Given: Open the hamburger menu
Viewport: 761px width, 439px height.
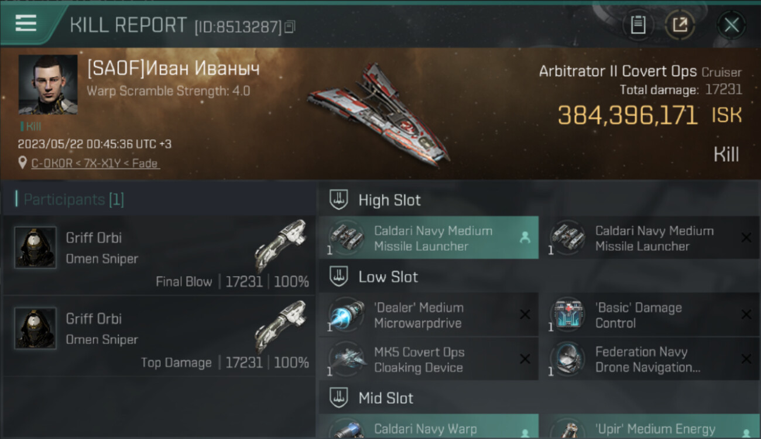Looking at the screenshot, I should [x=26, y=23].
